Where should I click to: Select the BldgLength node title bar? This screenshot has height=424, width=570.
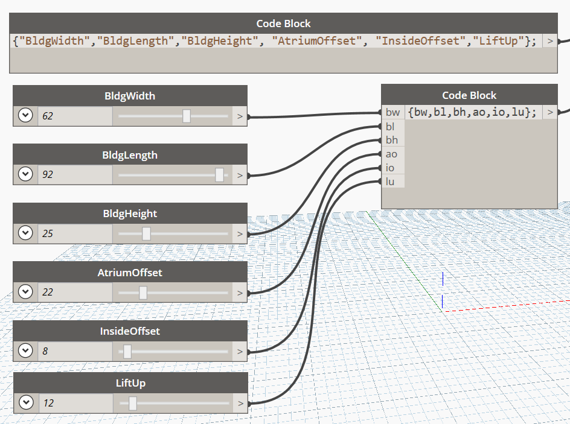point(130,154)
